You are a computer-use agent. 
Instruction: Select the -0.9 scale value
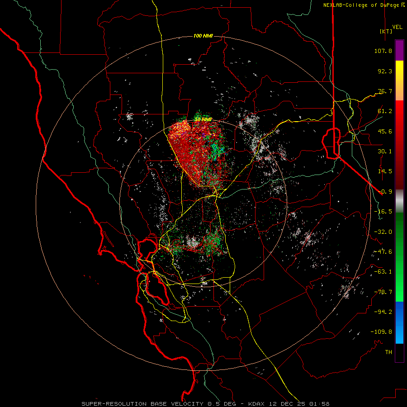click(385, 192)
